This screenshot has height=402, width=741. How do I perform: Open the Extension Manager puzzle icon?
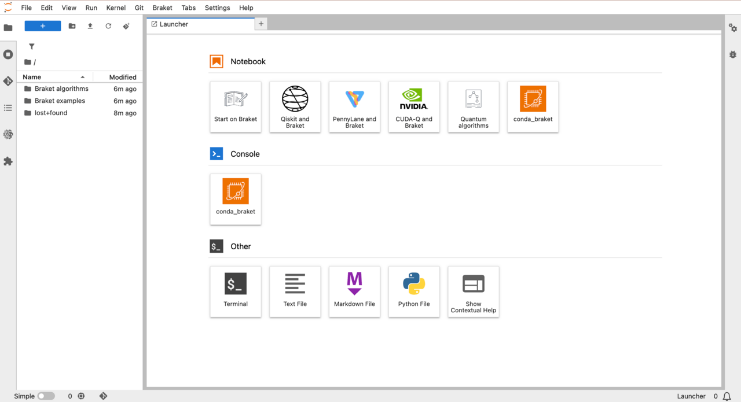[8, 161]
